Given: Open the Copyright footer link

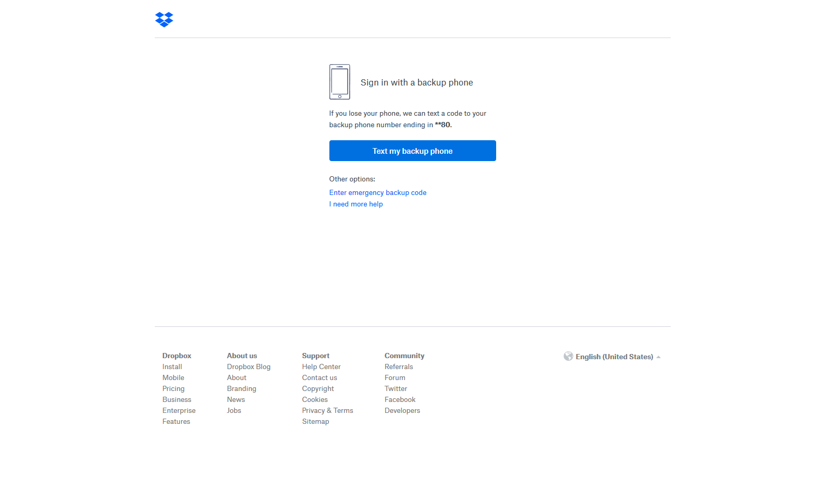Looking at the screenshot, I should [318, 388].
